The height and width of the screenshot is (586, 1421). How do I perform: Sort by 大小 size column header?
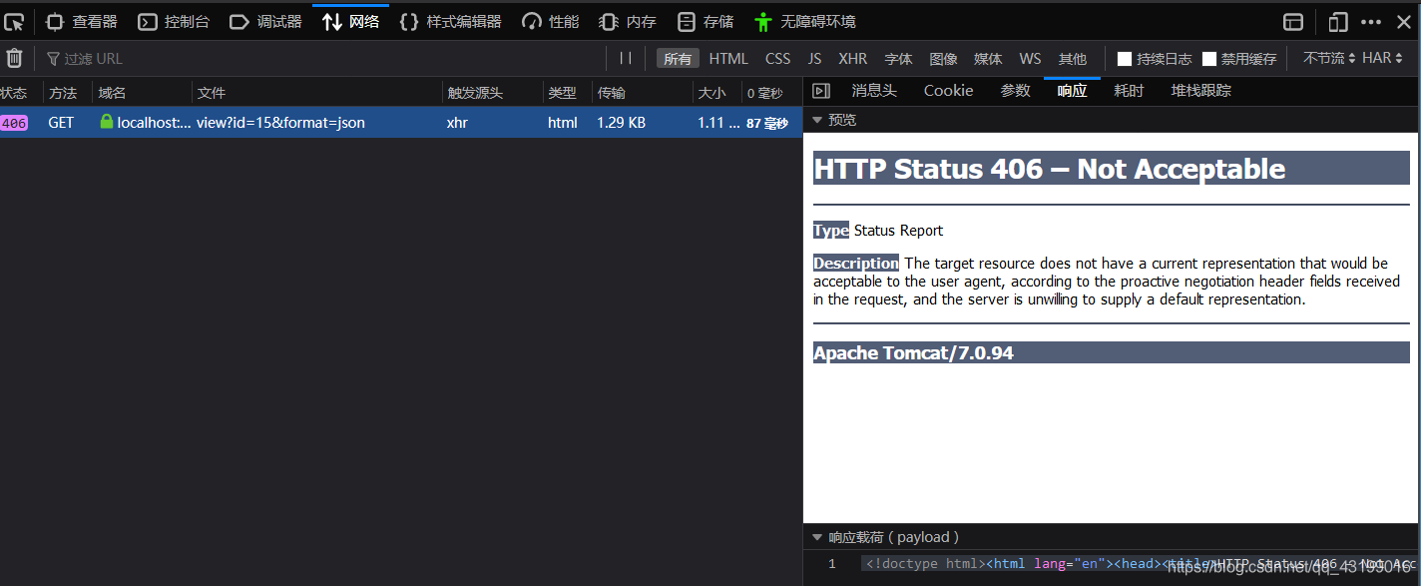click(717, 93)
